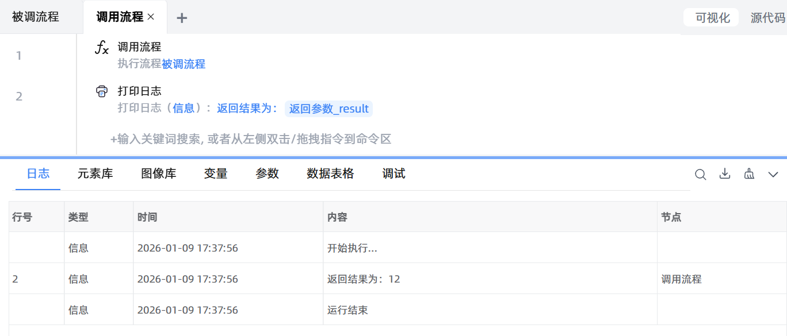Open the 变量 panel tab
Image resolution: width=787 pixels, height=336 pixels.
click(x=216, y=173)
